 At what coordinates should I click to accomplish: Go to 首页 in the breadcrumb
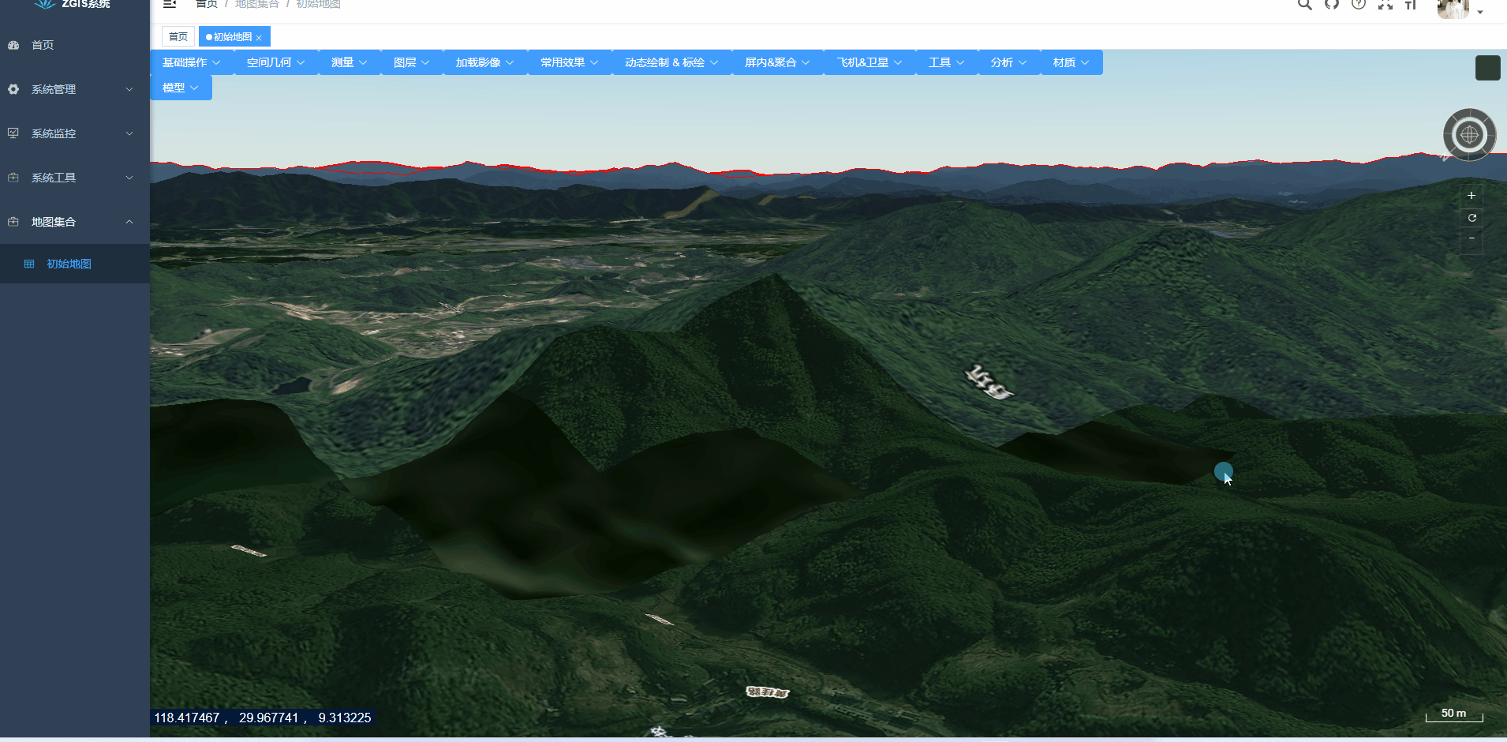tap(207, 4)
